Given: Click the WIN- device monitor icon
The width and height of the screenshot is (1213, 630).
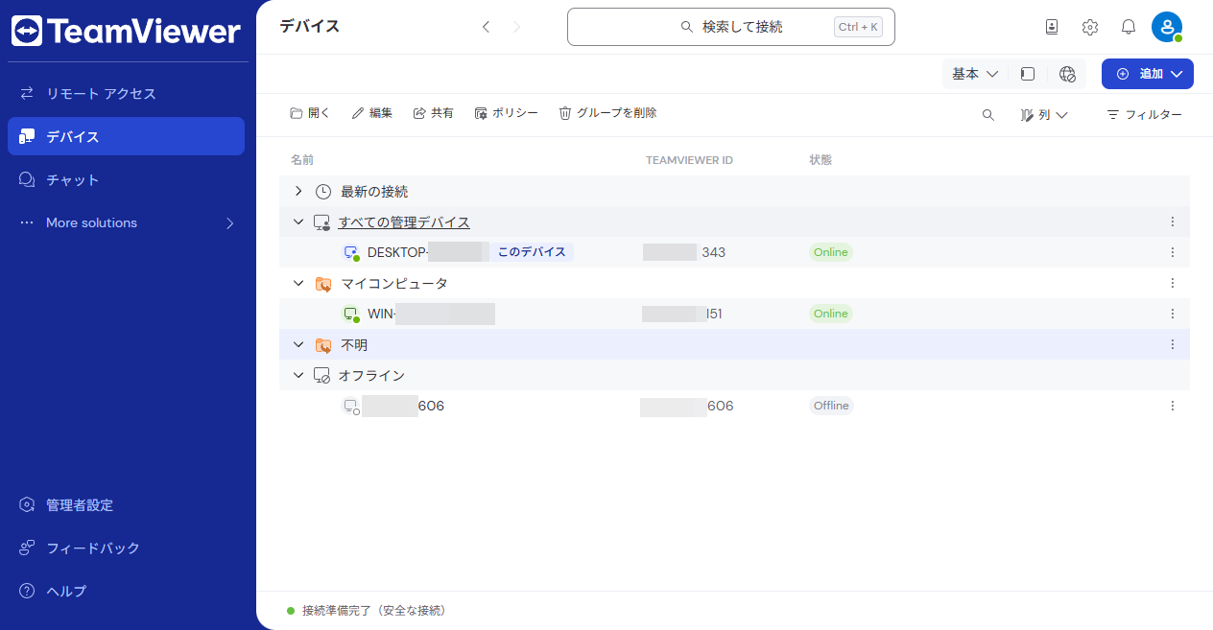Looking at the screenshot, I should click(351, 315).
